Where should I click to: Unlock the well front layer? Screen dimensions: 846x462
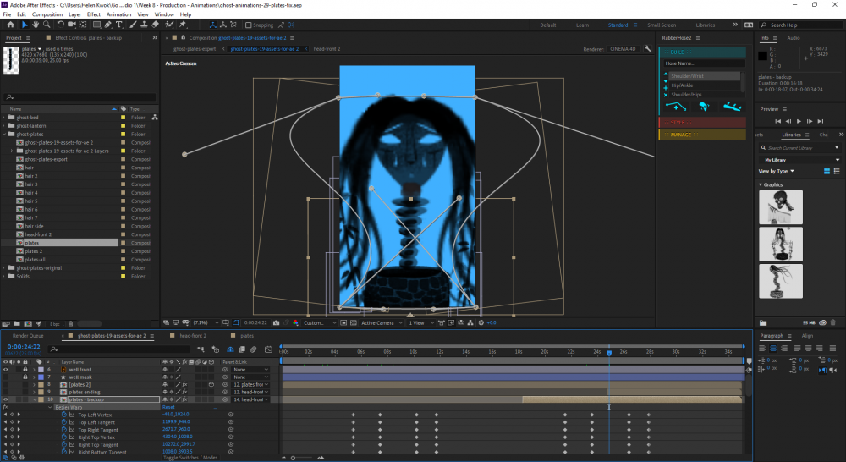pos(25,370)
